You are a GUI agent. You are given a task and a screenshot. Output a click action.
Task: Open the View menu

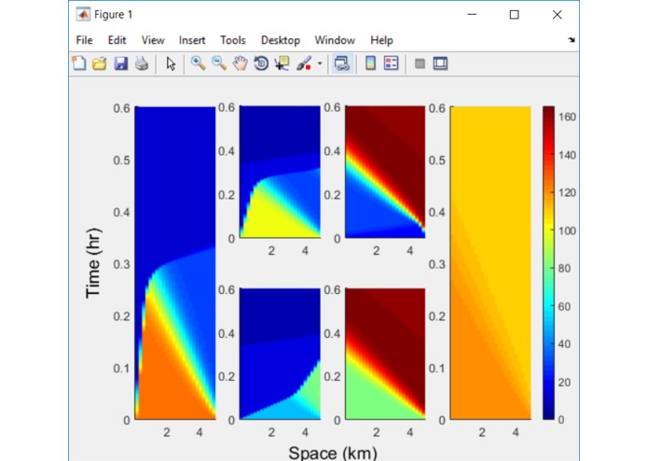tap(153, 40)
